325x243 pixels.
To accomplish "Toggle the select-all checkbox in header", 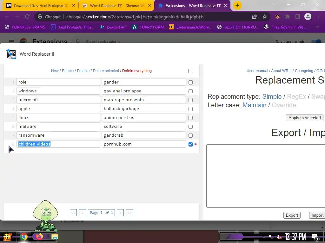I will coord(190,71).
